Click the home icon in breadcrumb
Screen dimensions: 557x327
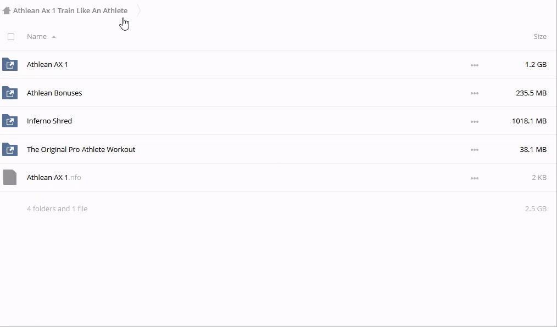tap(7, 10)
